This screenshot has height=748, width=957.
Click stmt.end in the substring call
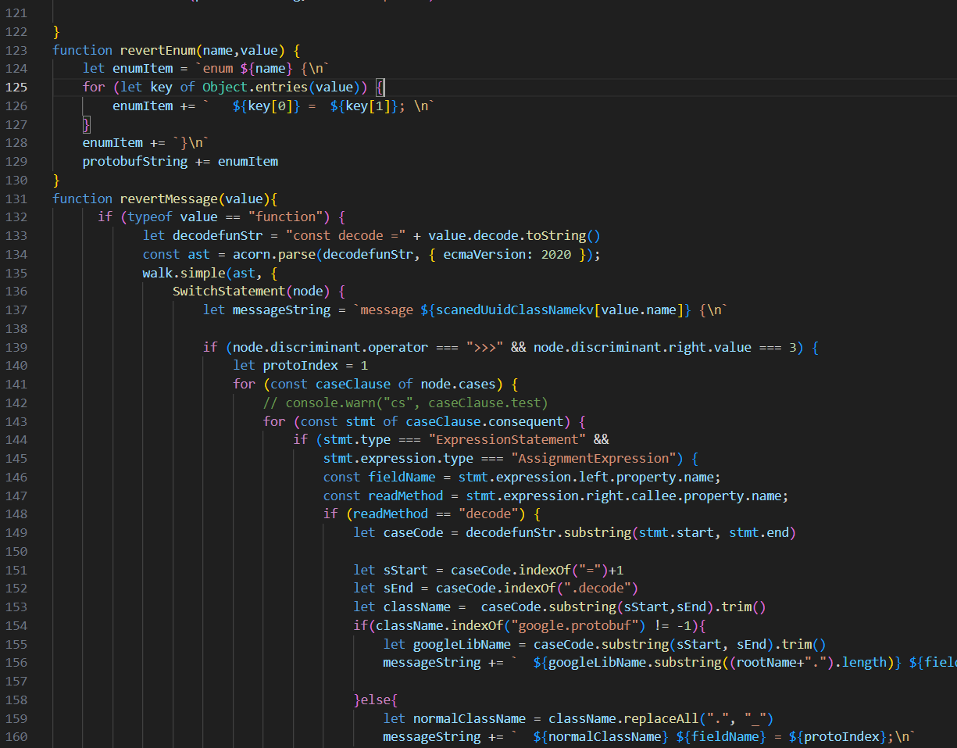coord(759,533)
